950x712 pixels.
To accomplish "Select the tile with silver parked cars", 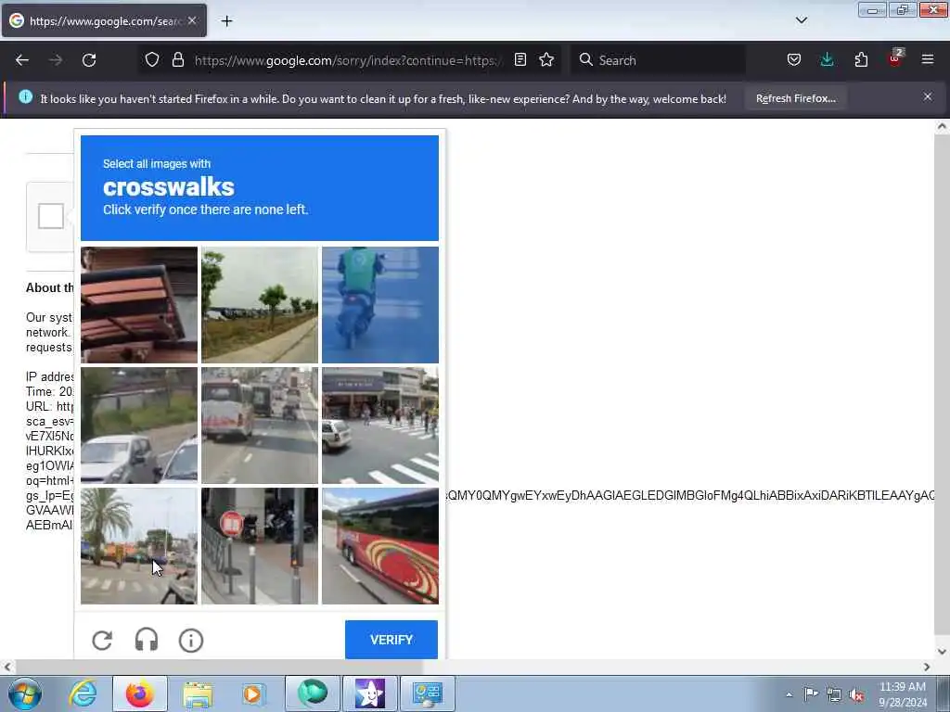I will click(x=139, y=425).
